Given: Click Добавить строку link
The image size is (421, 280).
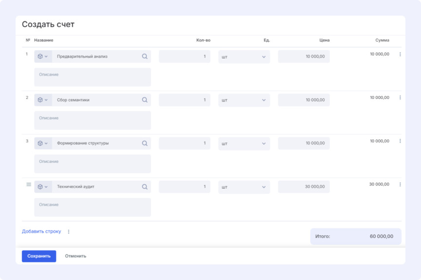Looking at the screenshot, I should [x=41, y=232].
